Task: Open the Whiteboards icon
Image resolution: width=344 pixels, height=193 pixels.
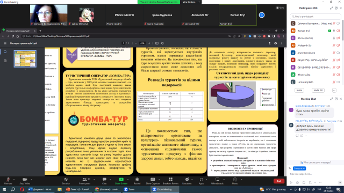Action: coord(217,180)
